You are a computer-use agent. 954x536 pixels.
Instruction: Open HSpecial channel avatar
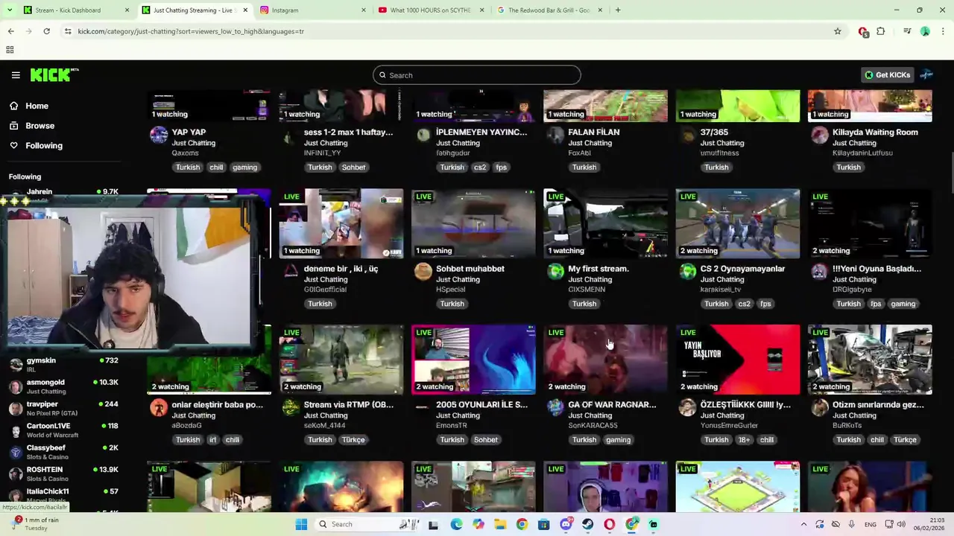[423, 272]
